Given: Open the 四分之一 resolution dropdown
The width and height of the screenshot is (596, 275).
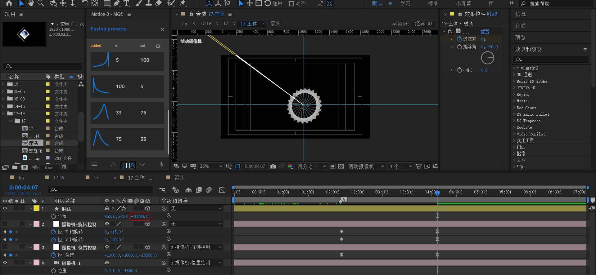Looking at the screenshot, I should click(311, 166).
